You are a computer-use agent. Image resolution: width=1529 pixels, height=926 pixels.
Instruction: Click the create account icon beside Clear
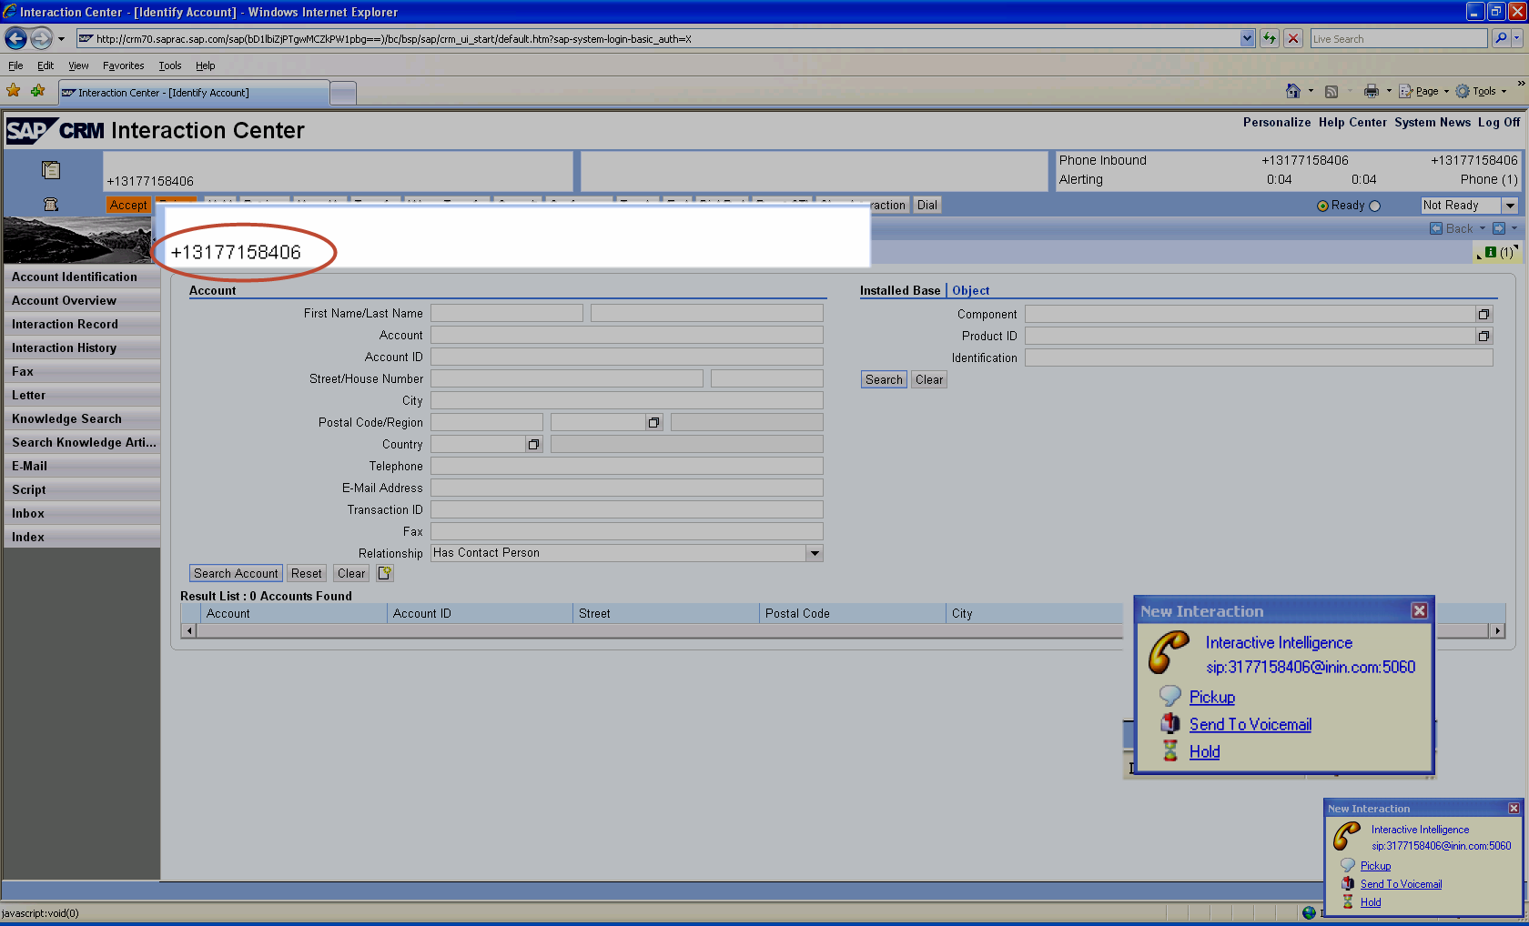(x=384, y=572)
